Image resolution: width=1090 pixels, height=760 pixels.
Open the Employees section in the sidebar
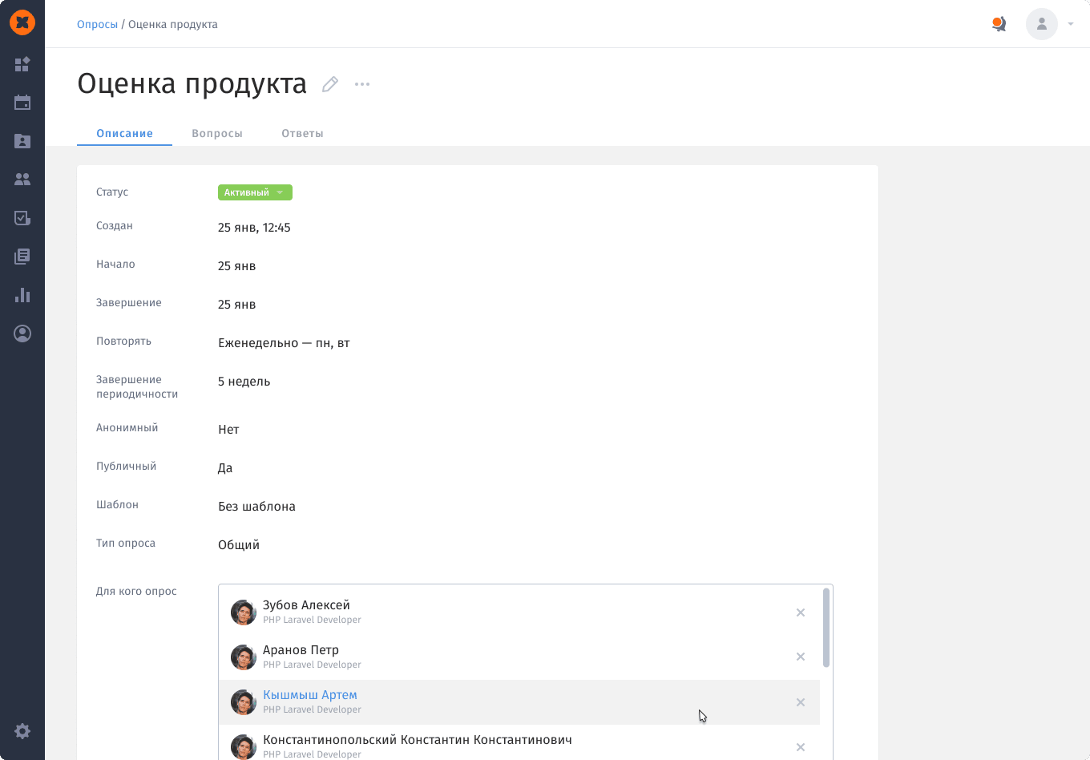click(22, 141)
